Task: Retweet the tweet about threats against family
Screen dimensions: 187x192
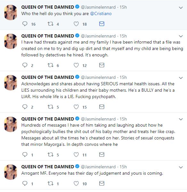Action: tap(50, 65)
